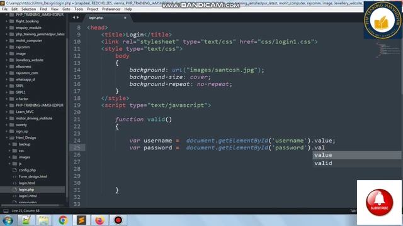Viewport: 403px width, 226px height.
Task: Open the Edit menu
Action: point(14,9)
